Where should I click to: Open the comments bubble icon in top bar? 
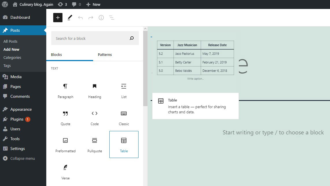74,4
